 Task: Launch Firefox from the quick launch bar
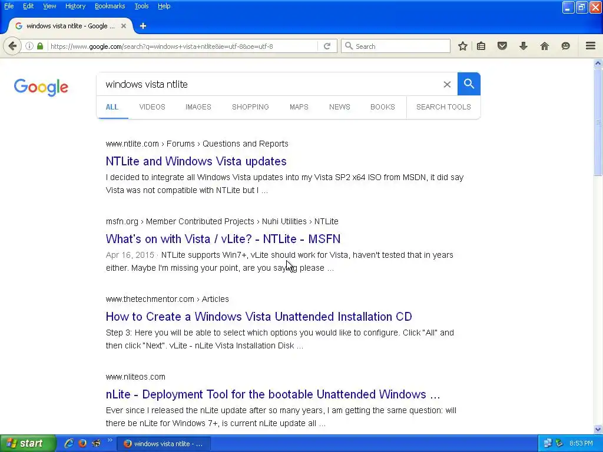82,443
